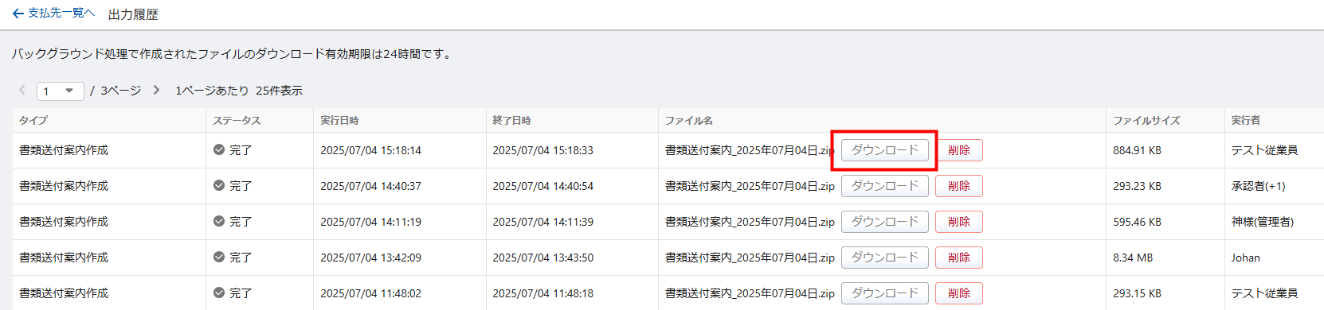Click the previous page chevron
This screenshot has height=310, width=1324.
(x=22, y=90)
